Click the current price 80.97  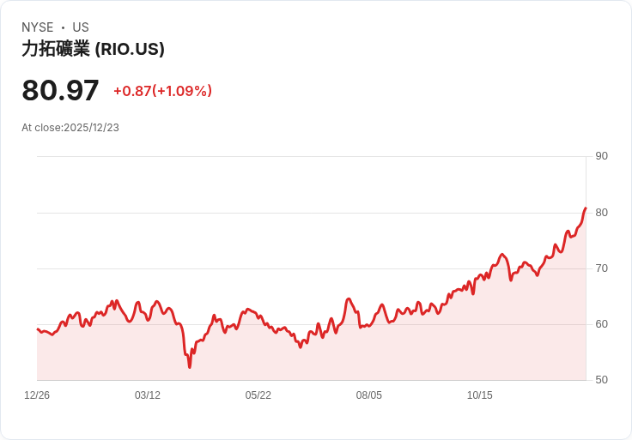(60, 90)
